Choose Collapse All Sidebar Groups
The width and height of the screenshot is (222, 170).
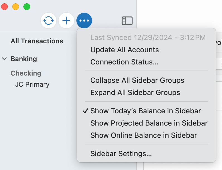tap(137, 80)
